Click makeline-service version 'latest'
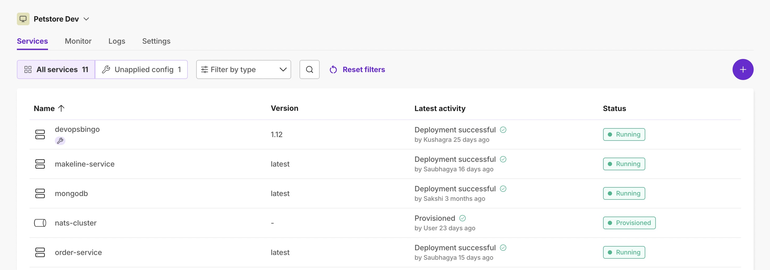Image resolution: width=770 pixels, height=270 pixels. pyautogui.click(x=280, y=164)
